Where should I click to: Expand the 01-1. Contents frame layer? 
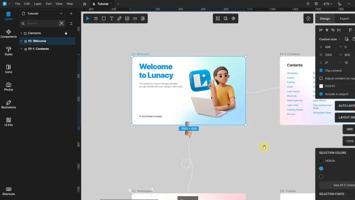(x=21, y=49)
